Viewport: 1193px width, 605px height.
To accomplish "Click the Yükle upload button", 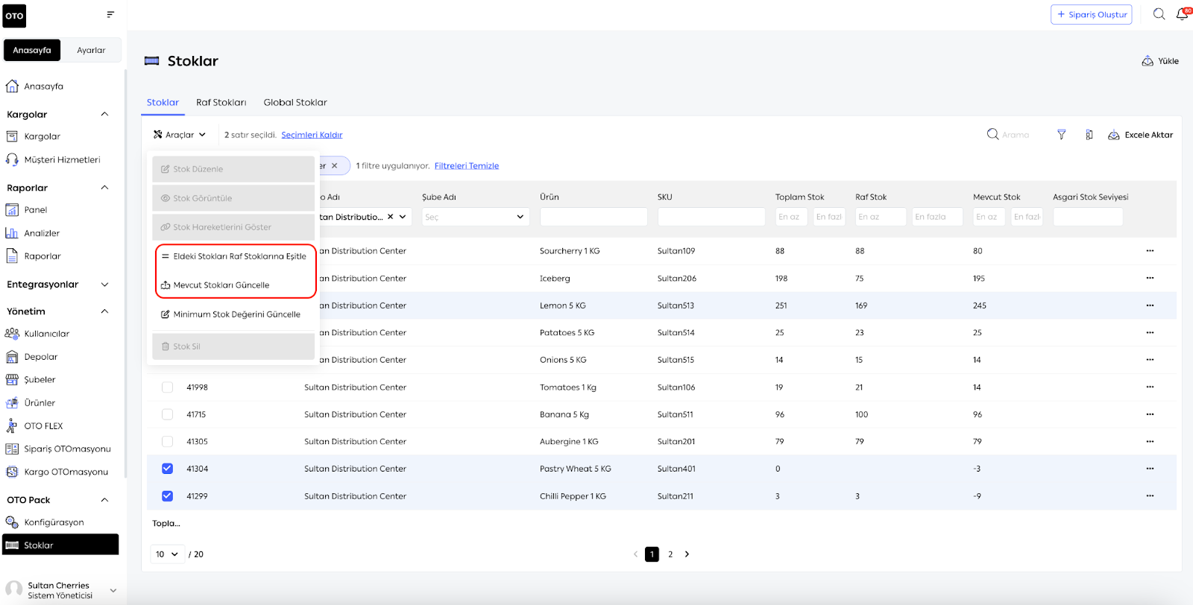I will [x=1160, y=61].
